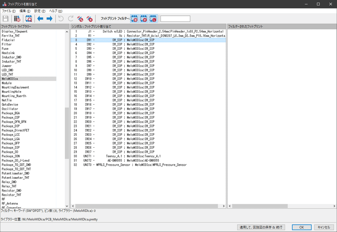Select Jumper library
Screen dimensions: 337x232
pyautogui.click(x=7, y=66)
